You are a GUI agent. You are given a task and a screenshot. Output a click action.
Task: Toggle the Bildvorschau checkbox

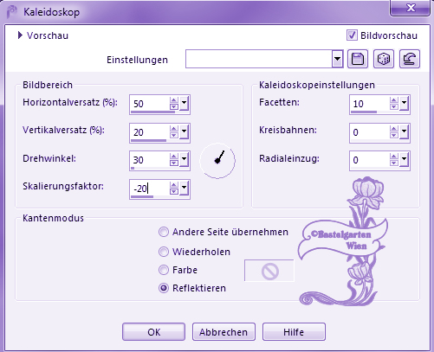coord(352,35)
